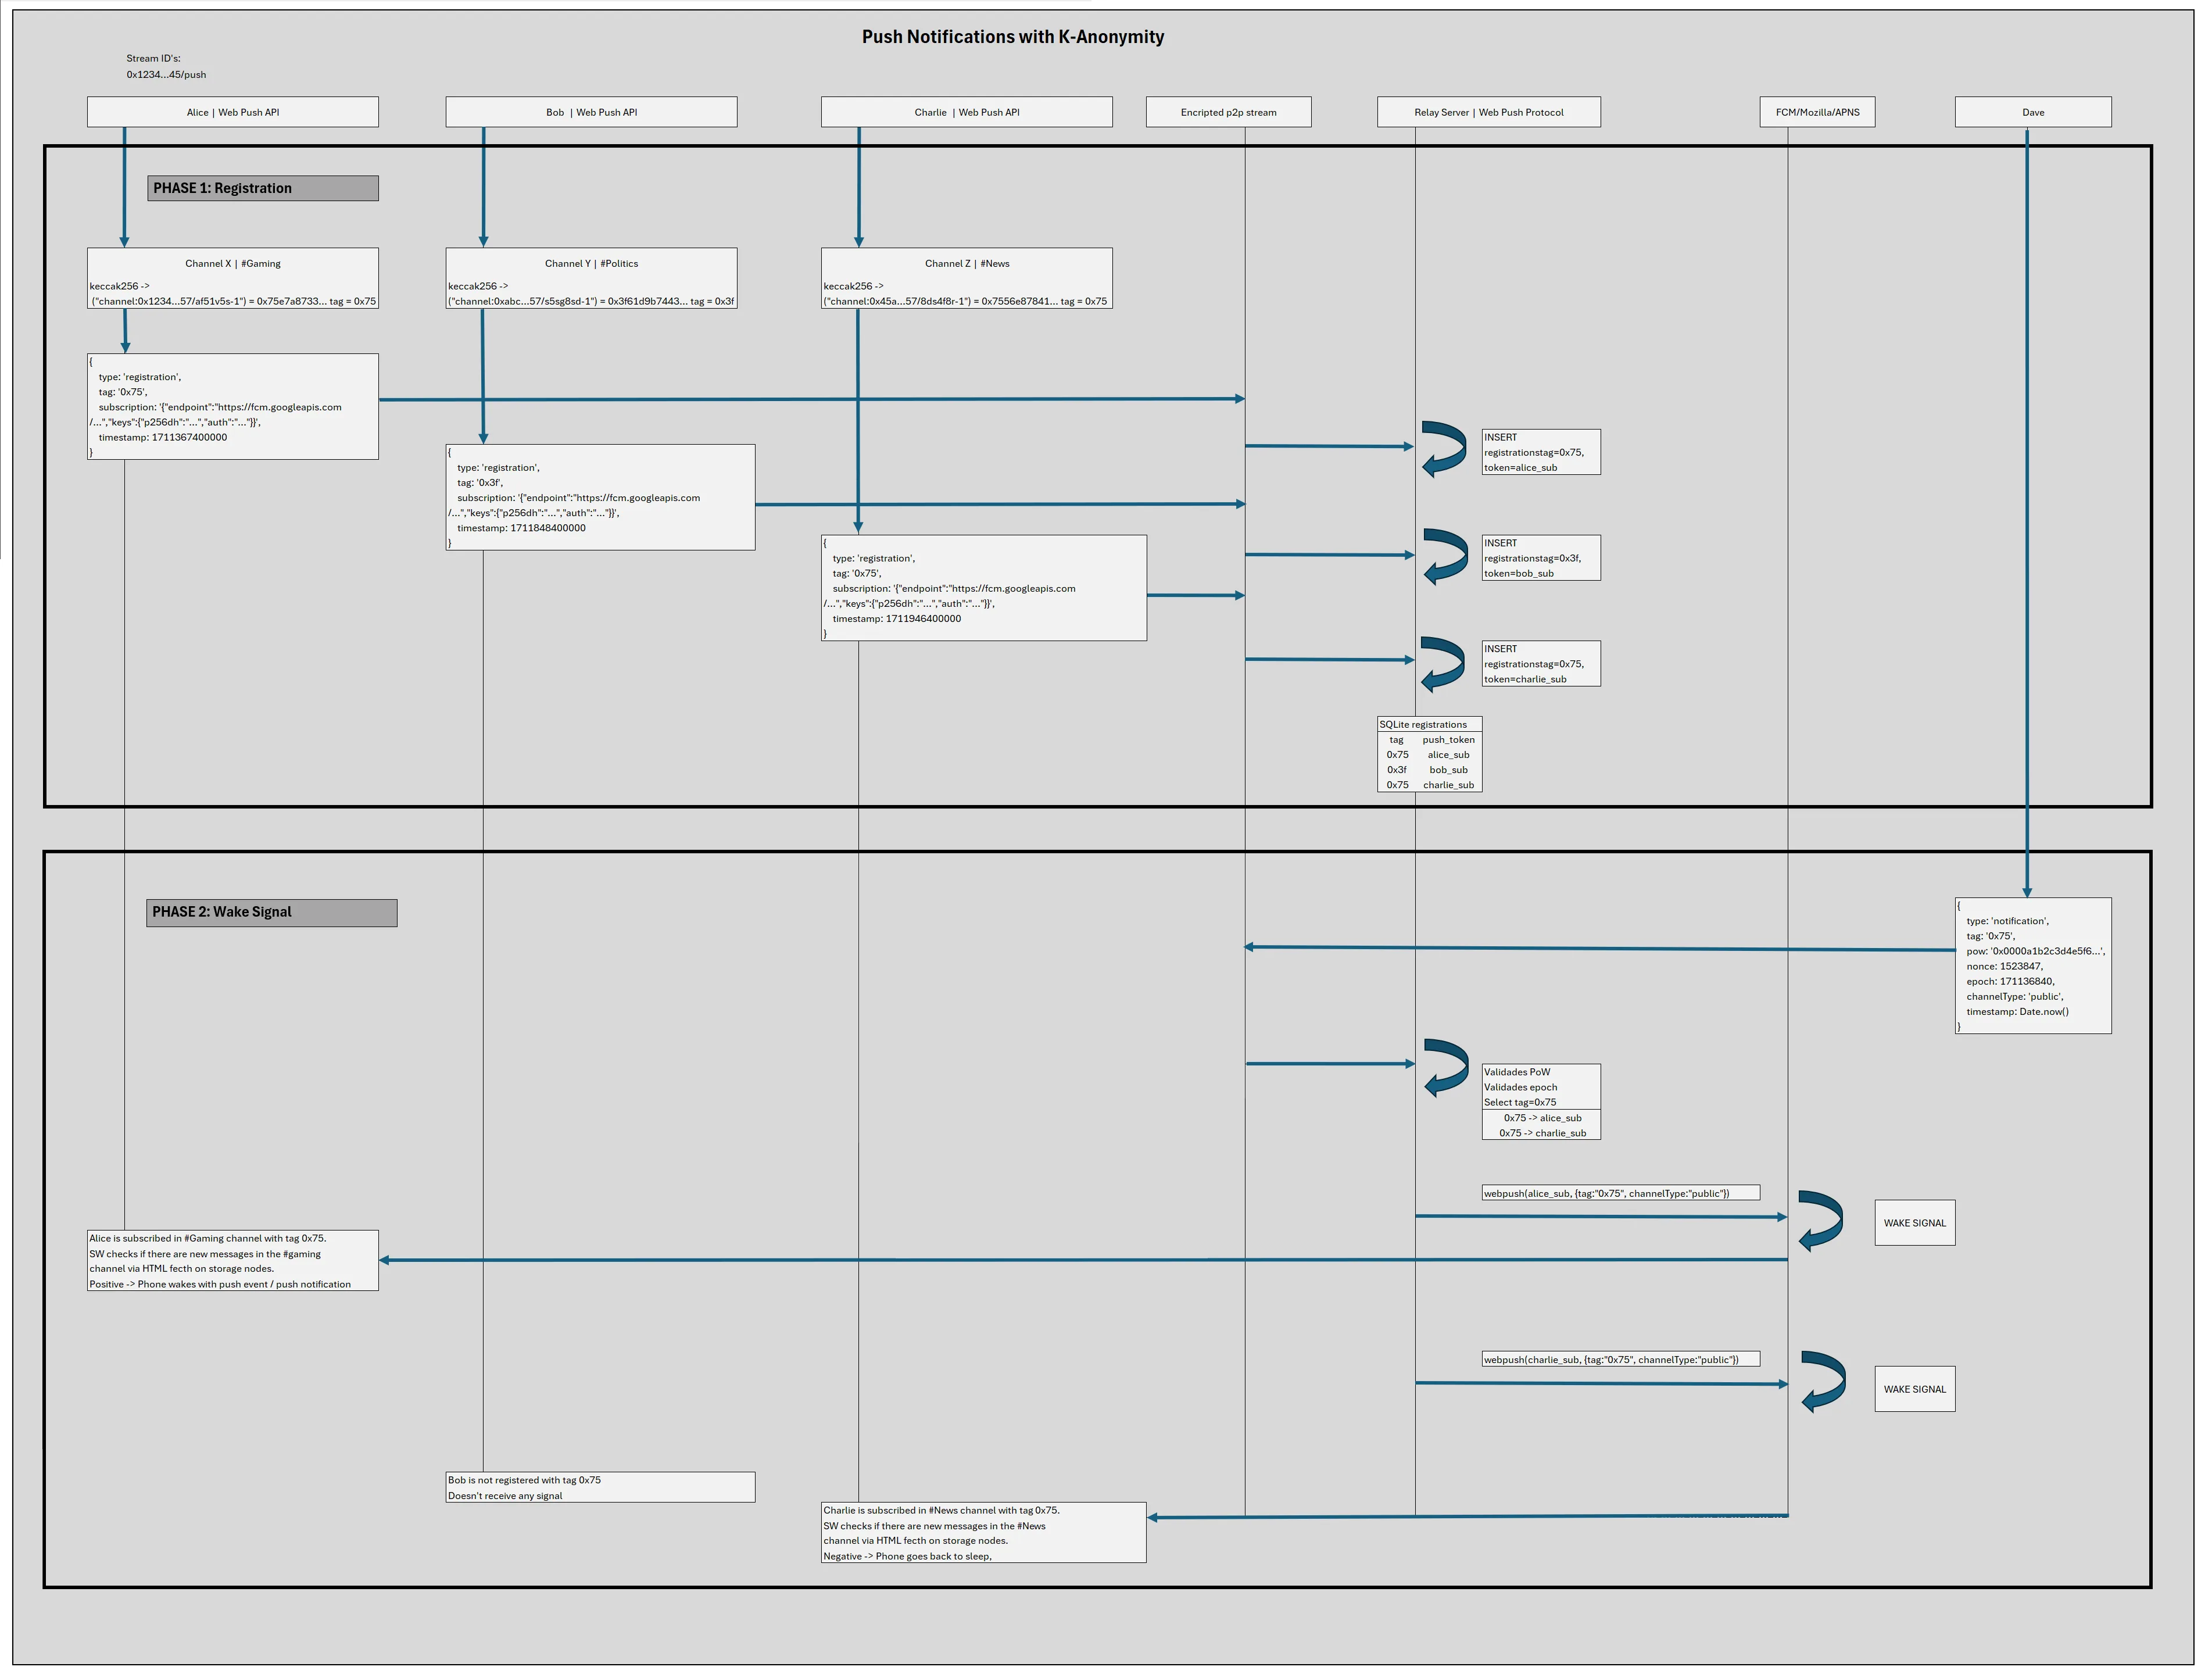
Task: Click the INSERT box with token=bob_sub
Action: (x=1541, y=558)
